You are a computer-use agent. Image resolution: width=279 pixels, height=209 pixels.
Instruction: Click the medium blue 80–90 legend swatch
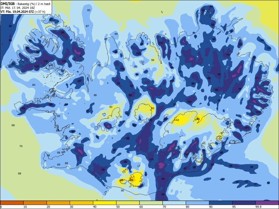coord(198,203)
